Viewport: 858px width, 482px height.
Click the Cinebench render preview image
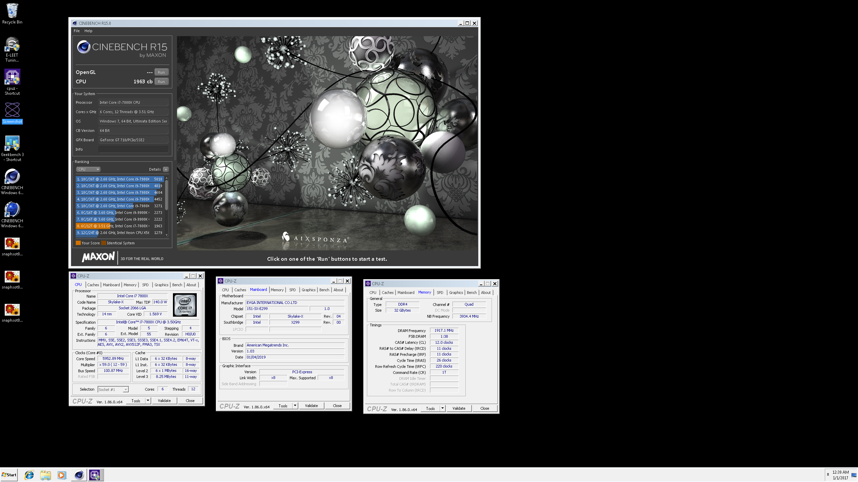327,143
